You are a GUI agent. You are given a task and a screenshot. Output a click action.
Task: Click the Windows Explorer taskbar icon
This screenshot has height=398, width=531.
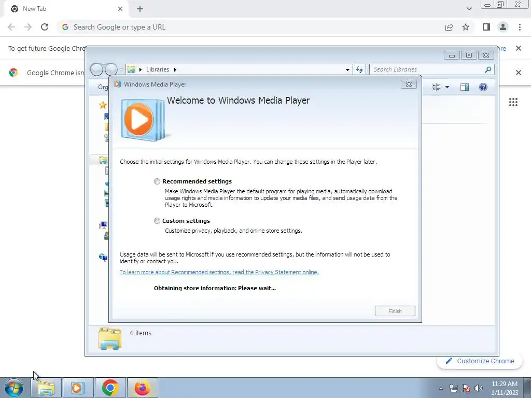point(46,388)
